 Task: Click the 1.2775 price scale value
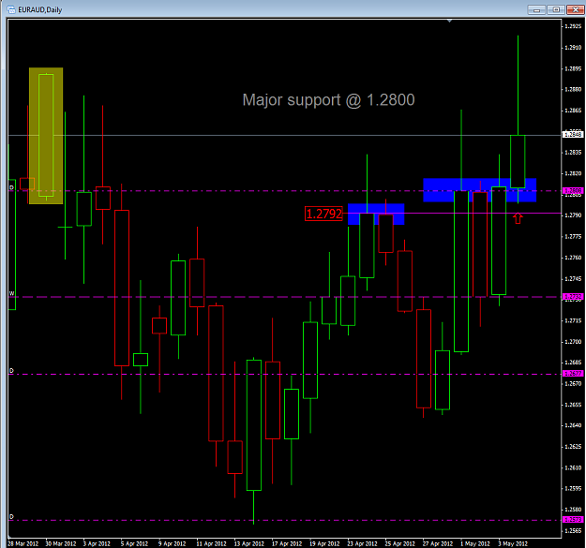click(x=573, y=236)
